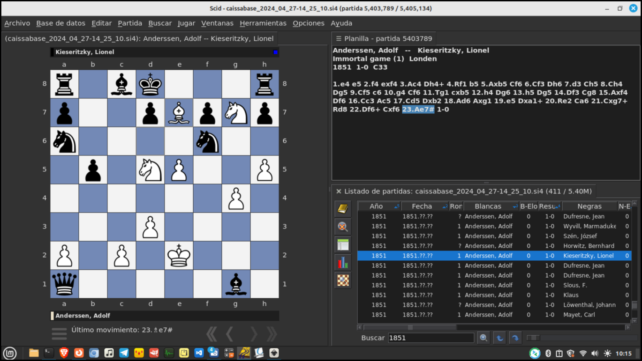
Task: Click the black king on d8
Action: coord(150,84)
